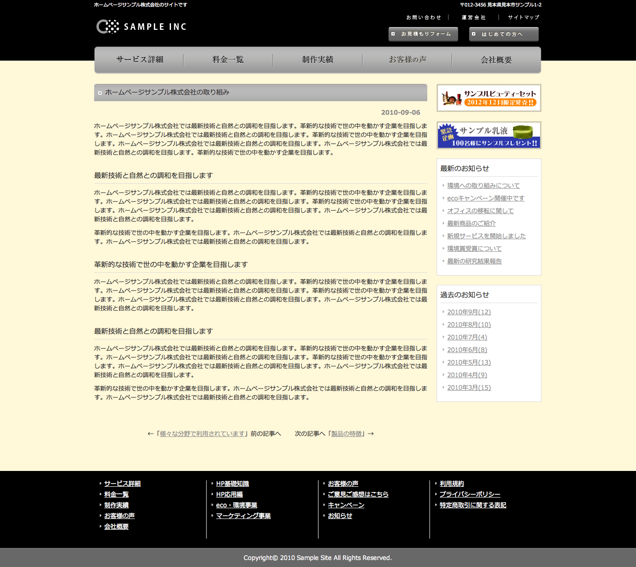This screenshot has width=636, height=567.
Task: Open the サンプル乳液 present banner
Action: [488, 135]
